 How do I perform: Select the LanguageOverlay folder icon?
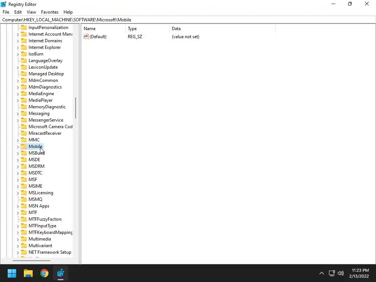[x=24, y=61]
